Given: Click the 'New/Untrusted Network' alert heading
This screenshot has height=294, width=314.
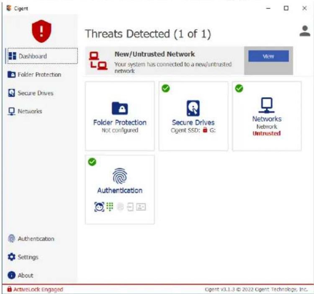Looking at the screenshot, I should (154, 54).
